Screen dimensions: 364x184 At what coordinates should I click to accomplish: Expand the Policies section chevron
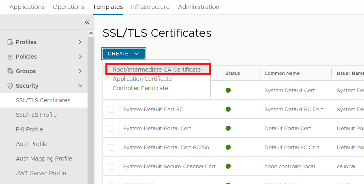point(80,57)
